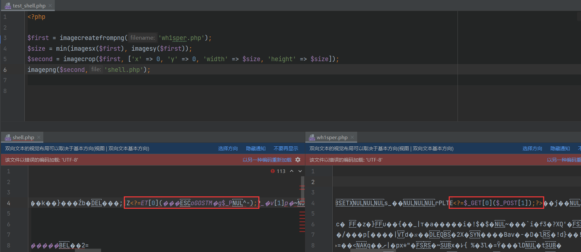Viewport: 581px width, 252px height.
Task: Click the PHP file icon on shell.php tab
Action: [8, 138]
